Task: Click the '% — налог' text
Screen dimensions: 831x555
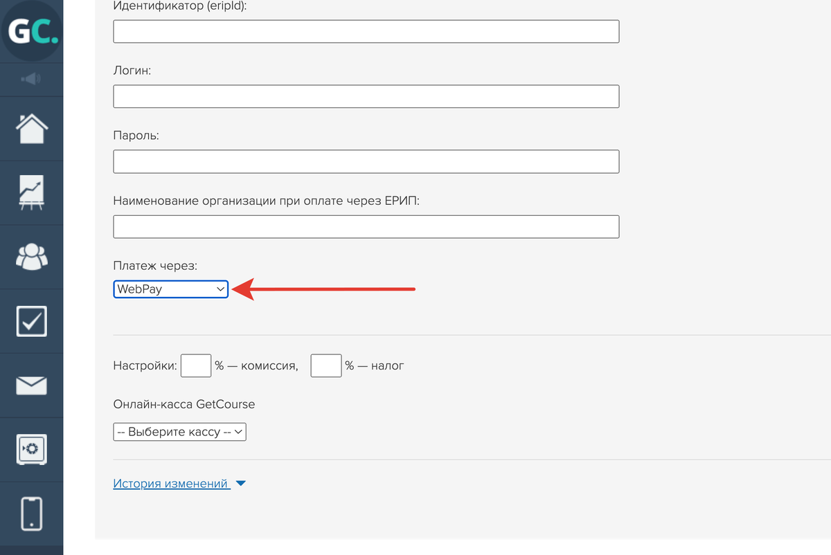Action: click(375, 365)
